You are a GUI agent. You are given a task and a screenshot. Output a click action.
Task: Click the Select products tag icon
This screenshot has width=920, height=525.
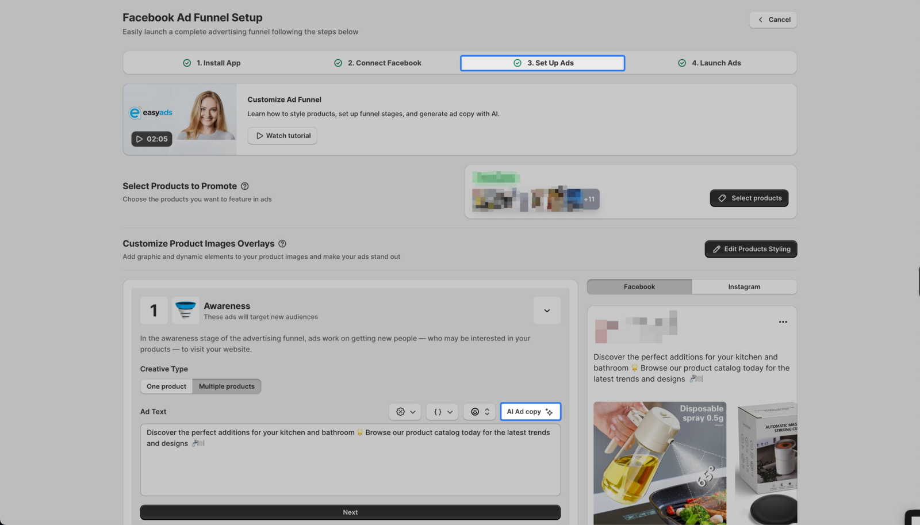[x=722, y=198]
